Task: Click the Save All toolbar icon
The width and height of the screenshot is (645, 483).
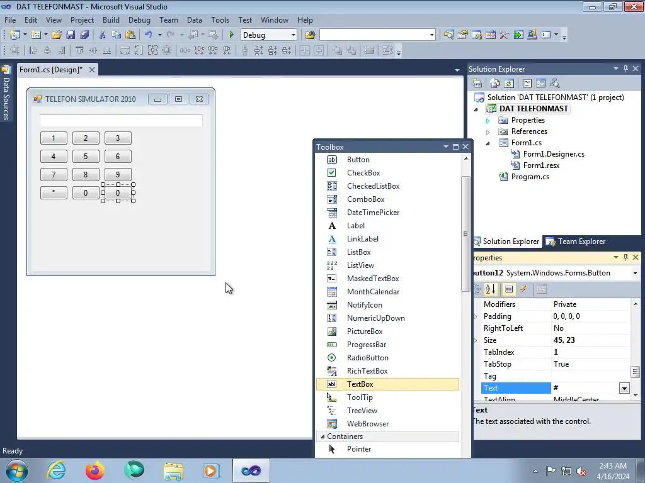Action: coord(84,35)
